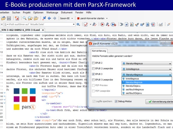Viewport: 173px width, 129px height.
Task: Open the validation options dropdown arrow
Action: click(x=90, y=24)
